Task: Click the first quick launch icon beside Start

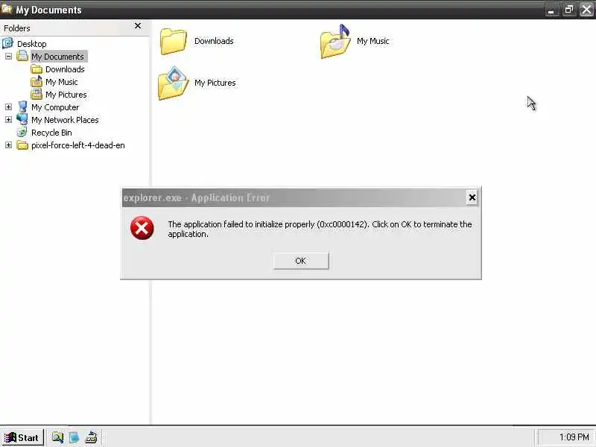Action: [x=58, y=437]
